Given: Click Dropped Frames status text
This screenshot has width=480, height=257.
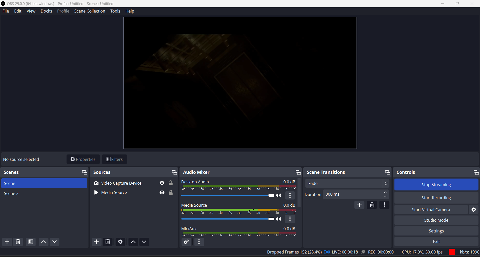Looking at the screenshot, I should tap(294, 252).
